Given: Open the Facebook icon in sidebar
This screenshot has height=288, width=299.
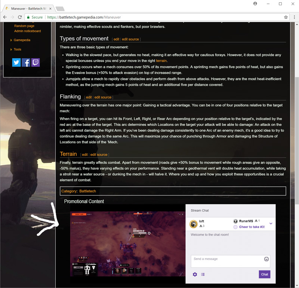Looking at the screenshot, I should coord(26,62).
